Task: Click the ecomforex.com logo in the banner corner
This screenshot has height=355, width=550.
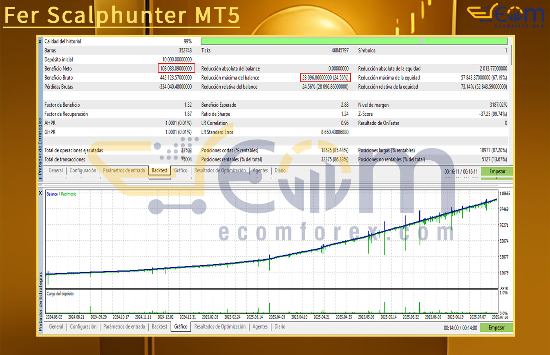Action: [x=506, y=16]
